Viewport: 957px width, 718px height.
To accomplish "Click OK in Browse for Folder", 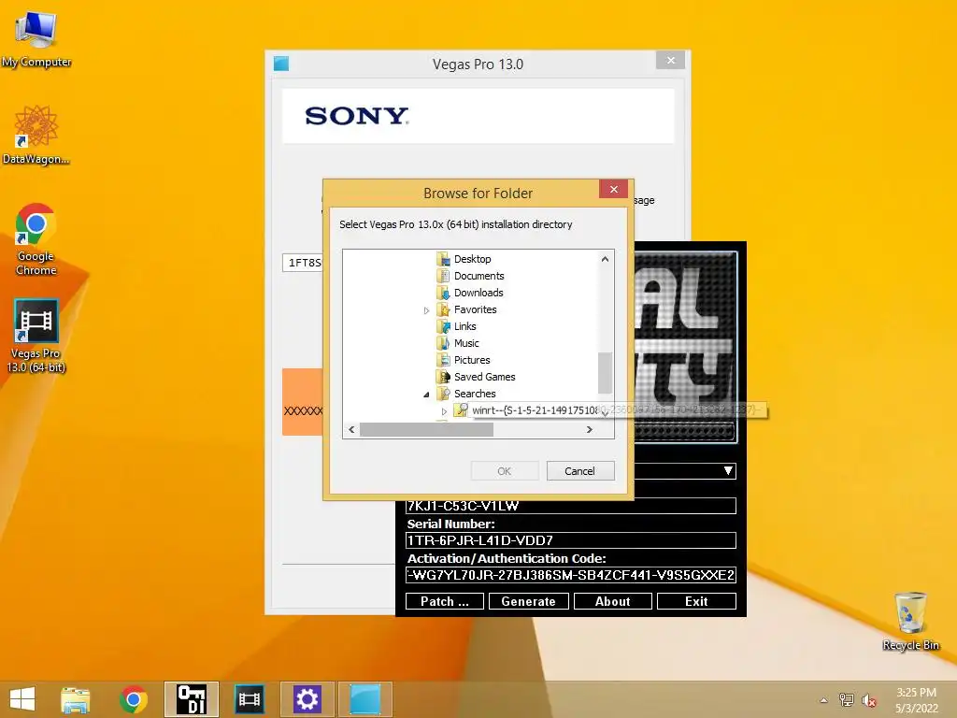I will click(x=504, y=471).
